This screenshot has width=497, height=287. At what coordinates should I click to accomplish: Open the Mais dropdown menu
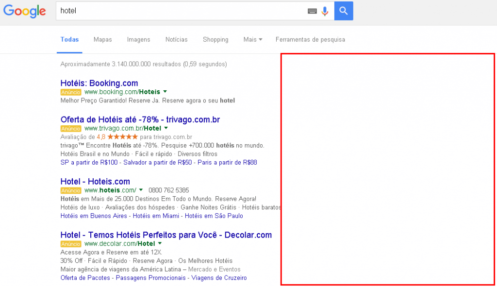[252, 39]
